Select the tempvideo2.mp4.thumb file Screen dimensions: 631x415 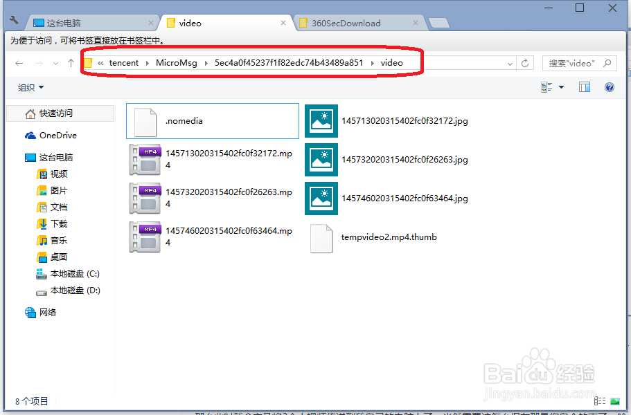[374, 237]
